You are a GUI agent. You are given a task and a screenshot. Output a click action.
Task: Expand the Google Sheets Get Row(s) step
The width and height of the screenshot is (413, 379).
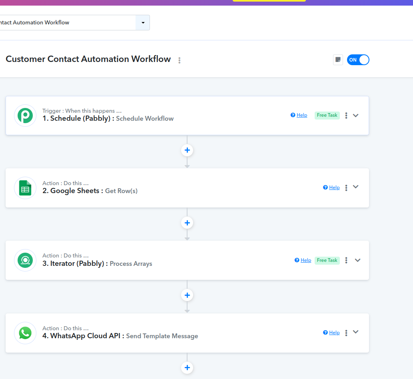[x=355, y=187]
